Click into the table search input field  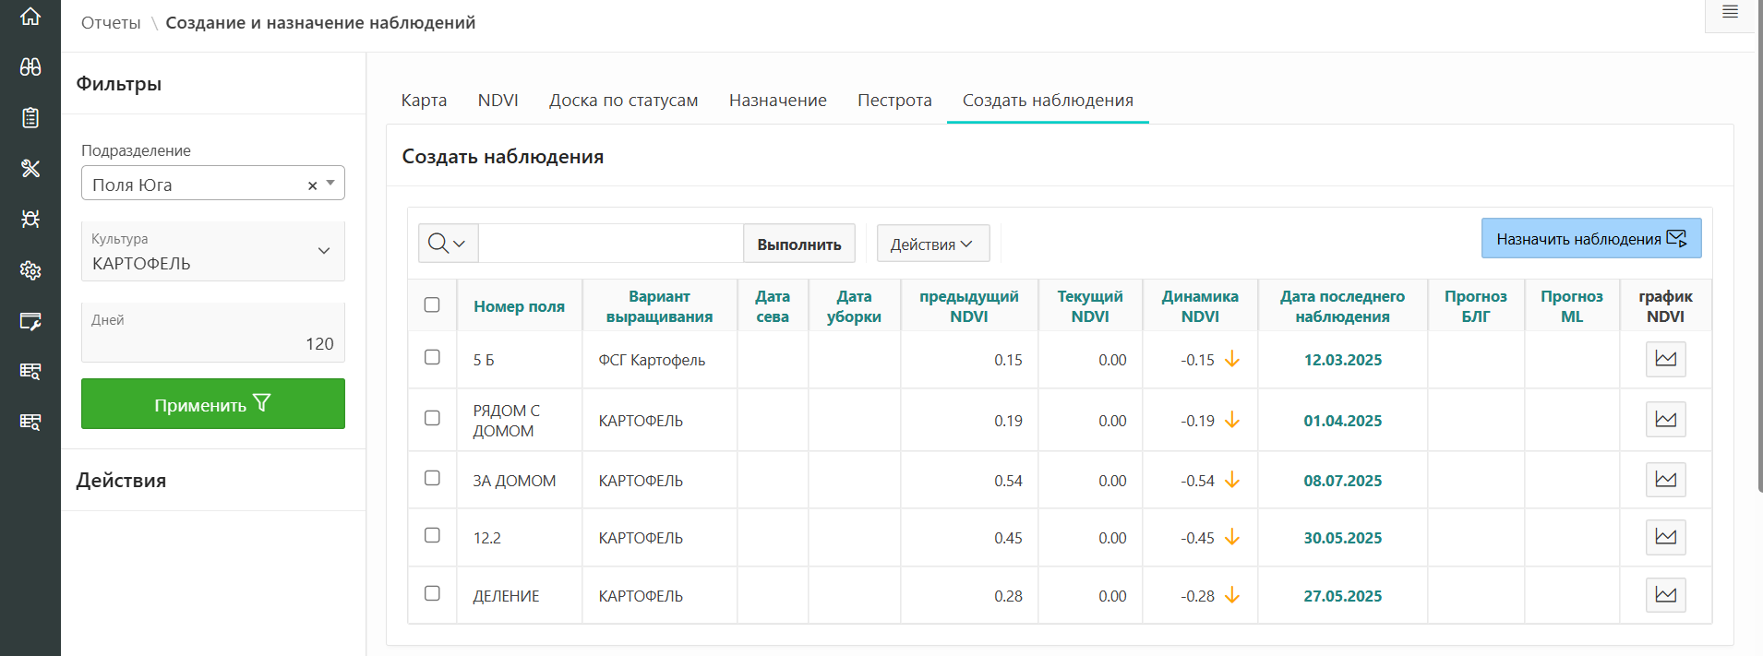[x=610, y=244]
